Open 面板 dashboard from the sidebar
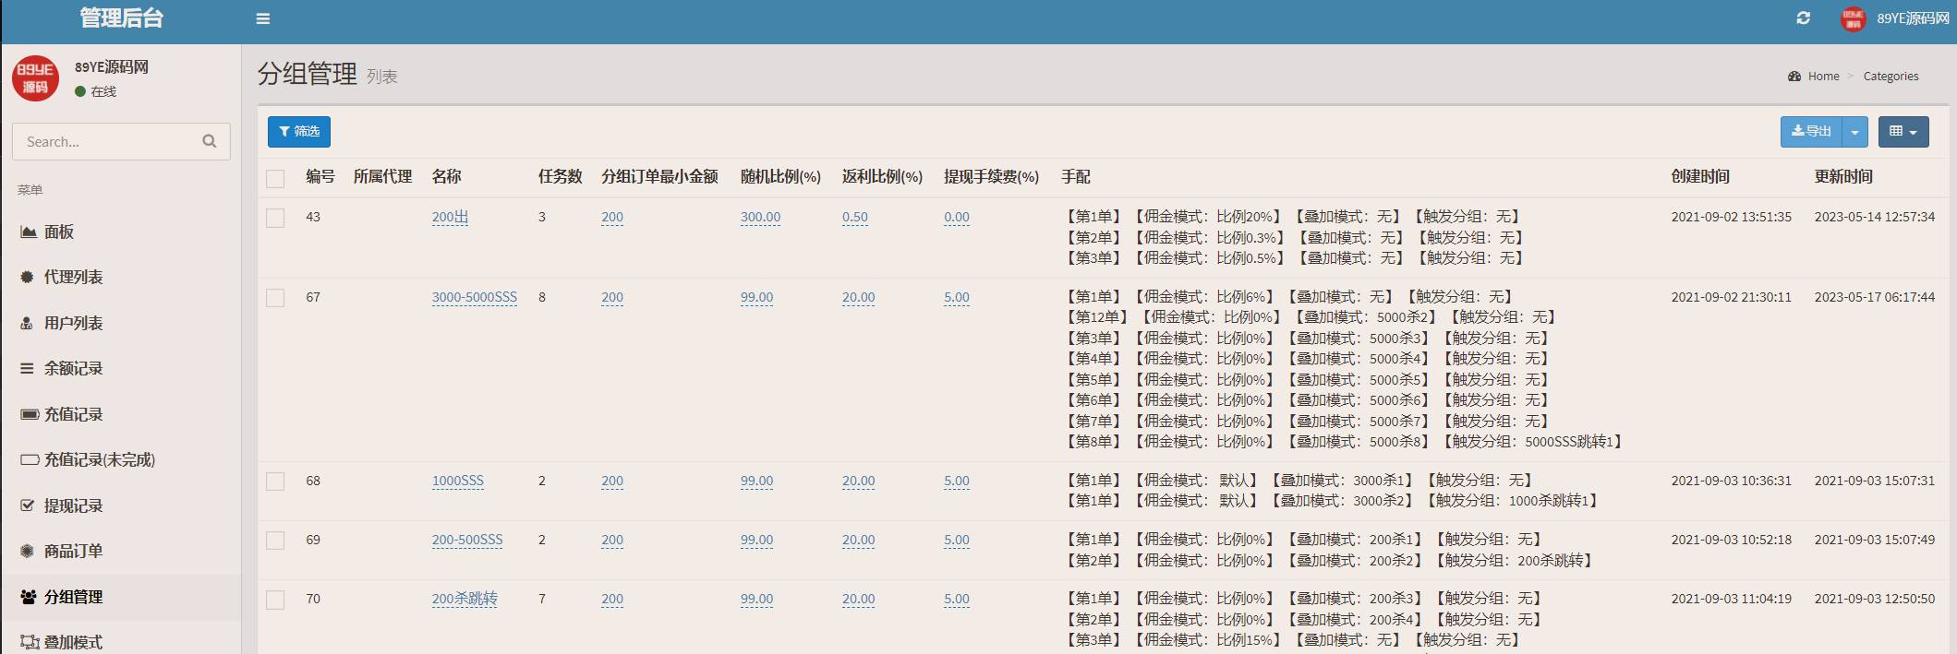This screenshot has height=654, width=1957. [x=59, y=232]
